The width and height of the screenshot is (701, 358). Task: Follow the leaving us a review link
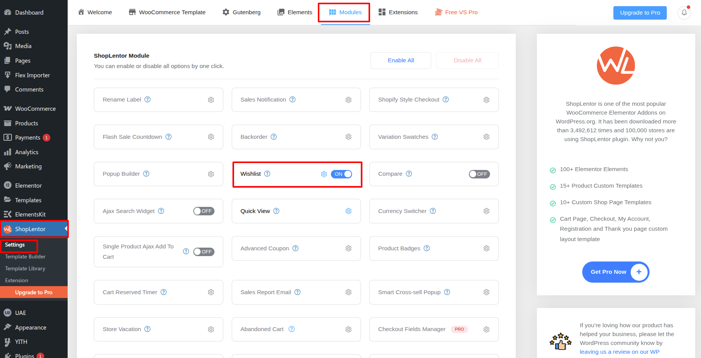click(x=620, y=352)
